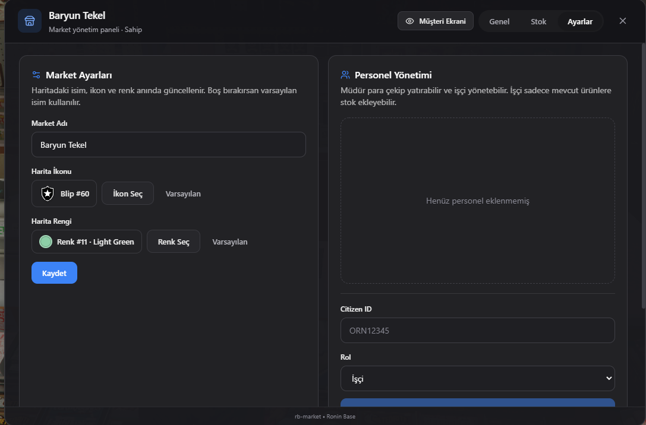
Task: Click the shield star Blip #60 icon
Action: pyautogui.click(x=48, y=194)
